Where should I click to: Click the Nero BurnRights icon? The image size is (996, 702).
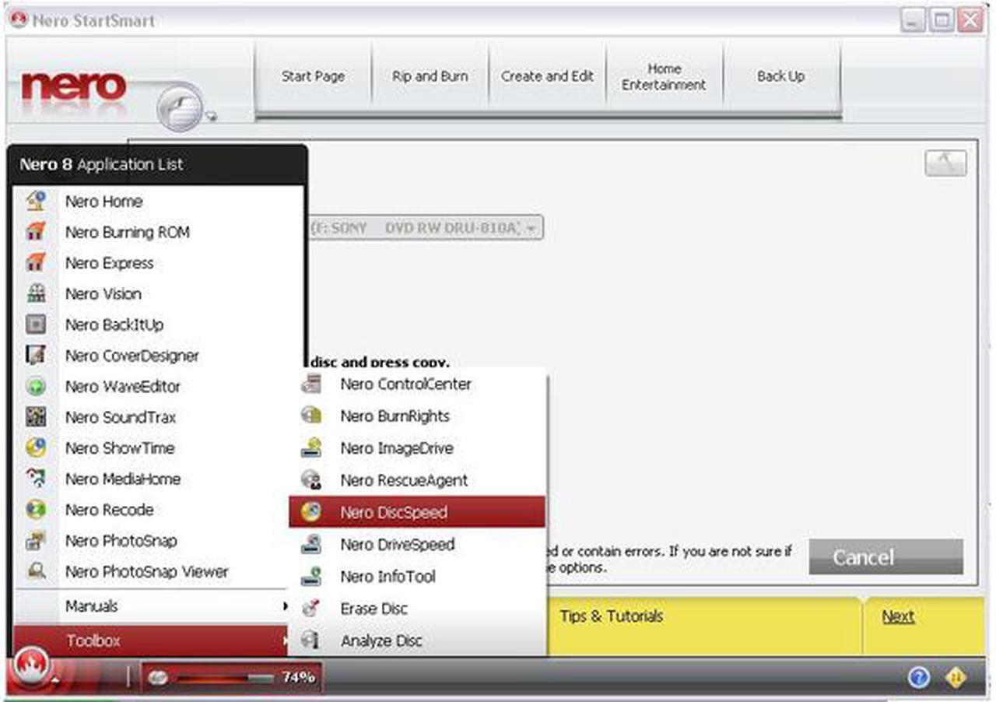311,416
